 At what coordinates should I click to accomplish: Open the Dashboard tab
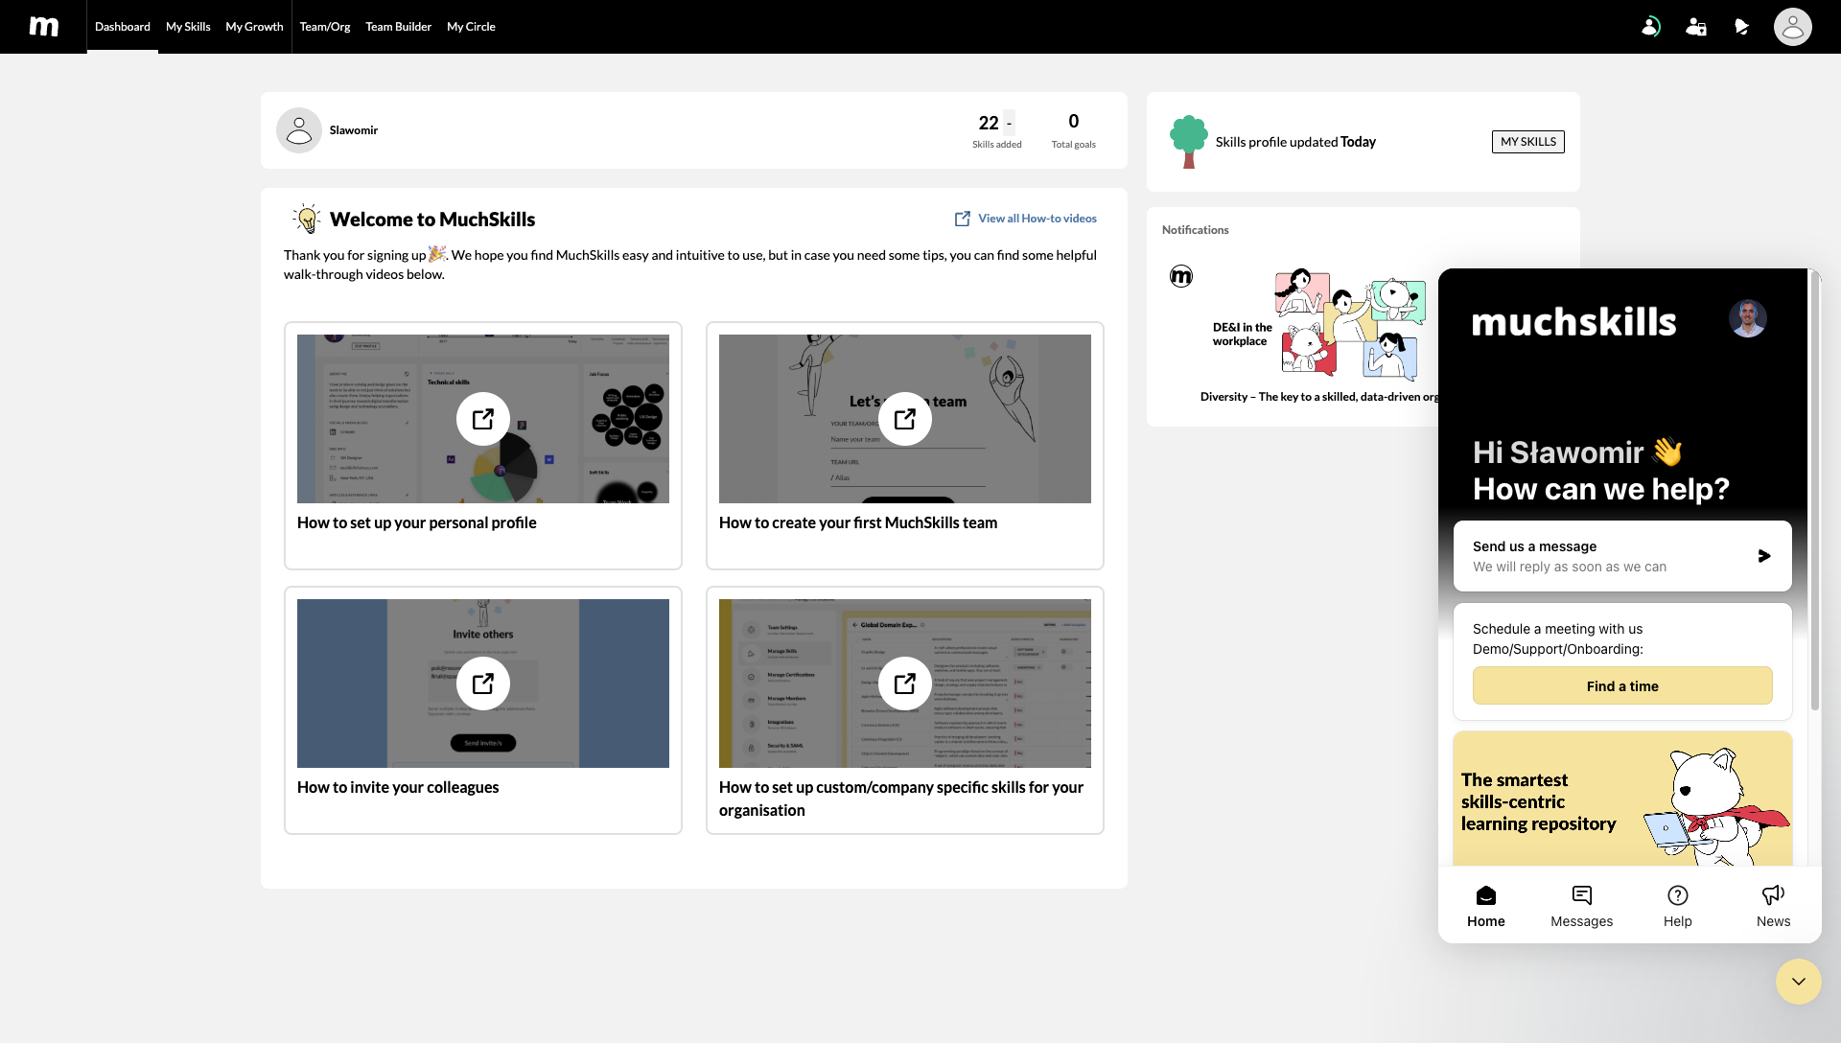(123, 27)
